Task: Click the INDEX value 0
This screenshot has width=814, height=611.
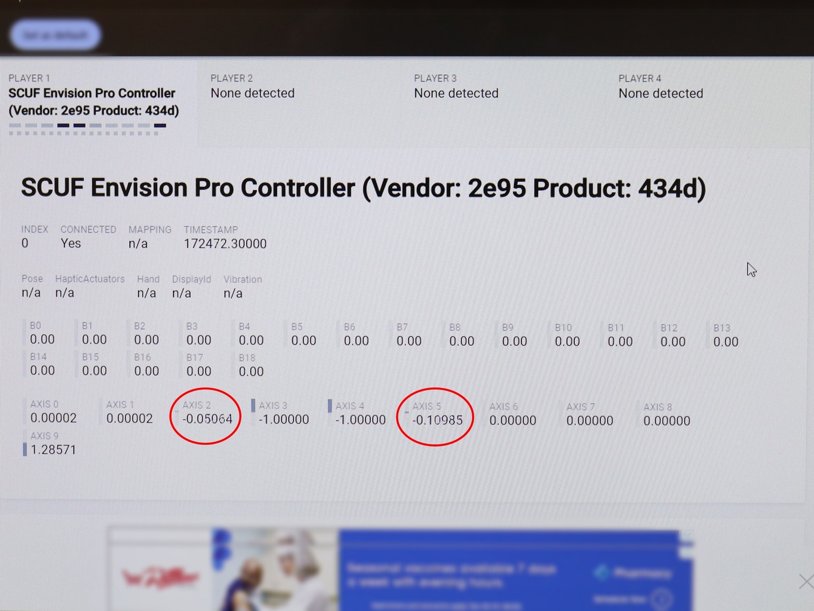Action: click(25, 243)
